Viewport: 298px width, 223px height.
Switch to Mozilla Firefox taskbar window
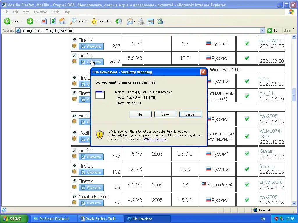pos(100,219)
